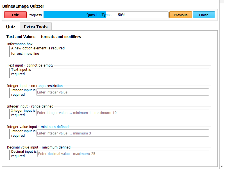Go back with the Previous button
225x169 pixels.
click(x=180, y=15)
